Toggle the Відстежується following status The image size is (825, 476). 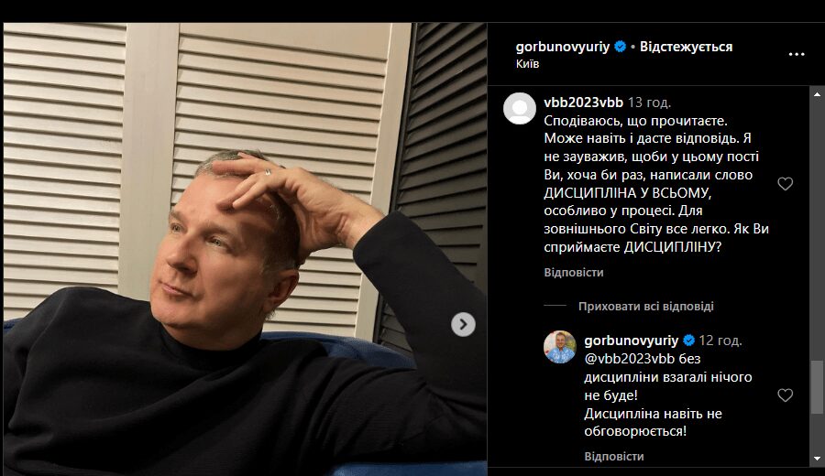[x=686, y=47]
